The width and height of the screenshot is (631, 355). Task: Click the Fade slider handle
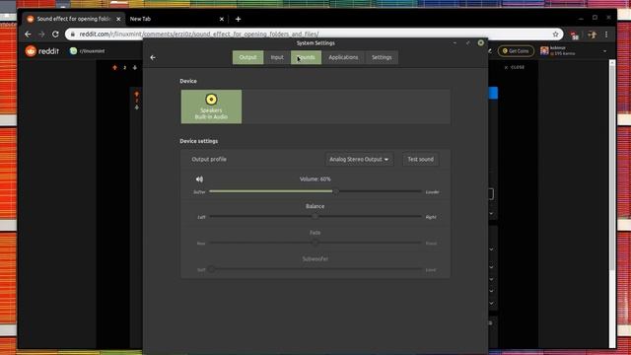pyautogui.click(x=315, y=243)
